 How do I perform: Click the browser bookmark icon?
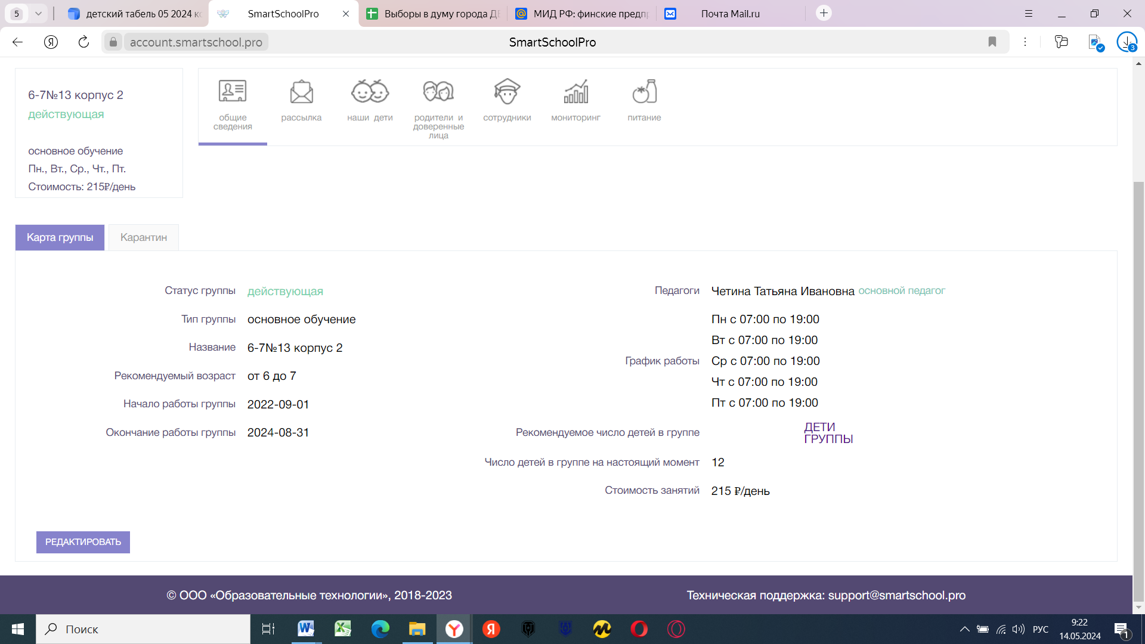(992, 42)
